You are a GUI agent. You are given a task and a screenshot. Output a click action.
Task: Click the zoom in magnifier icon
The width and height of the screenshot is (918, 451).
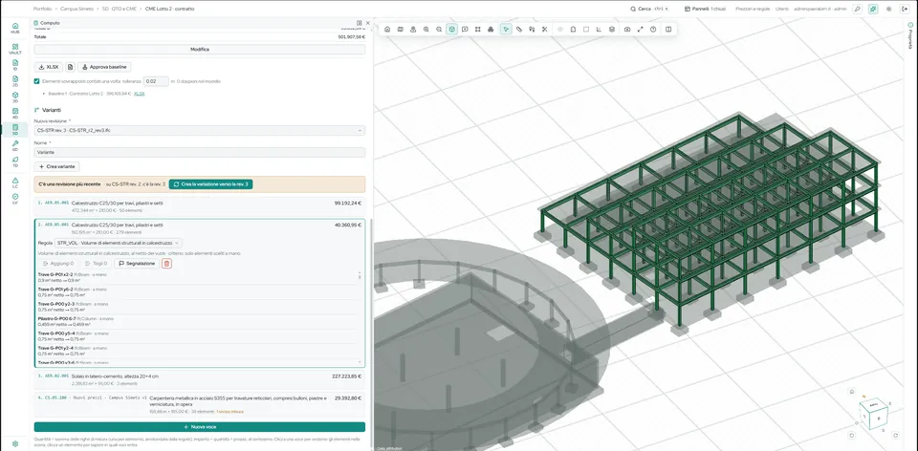[x=426, y=30]
